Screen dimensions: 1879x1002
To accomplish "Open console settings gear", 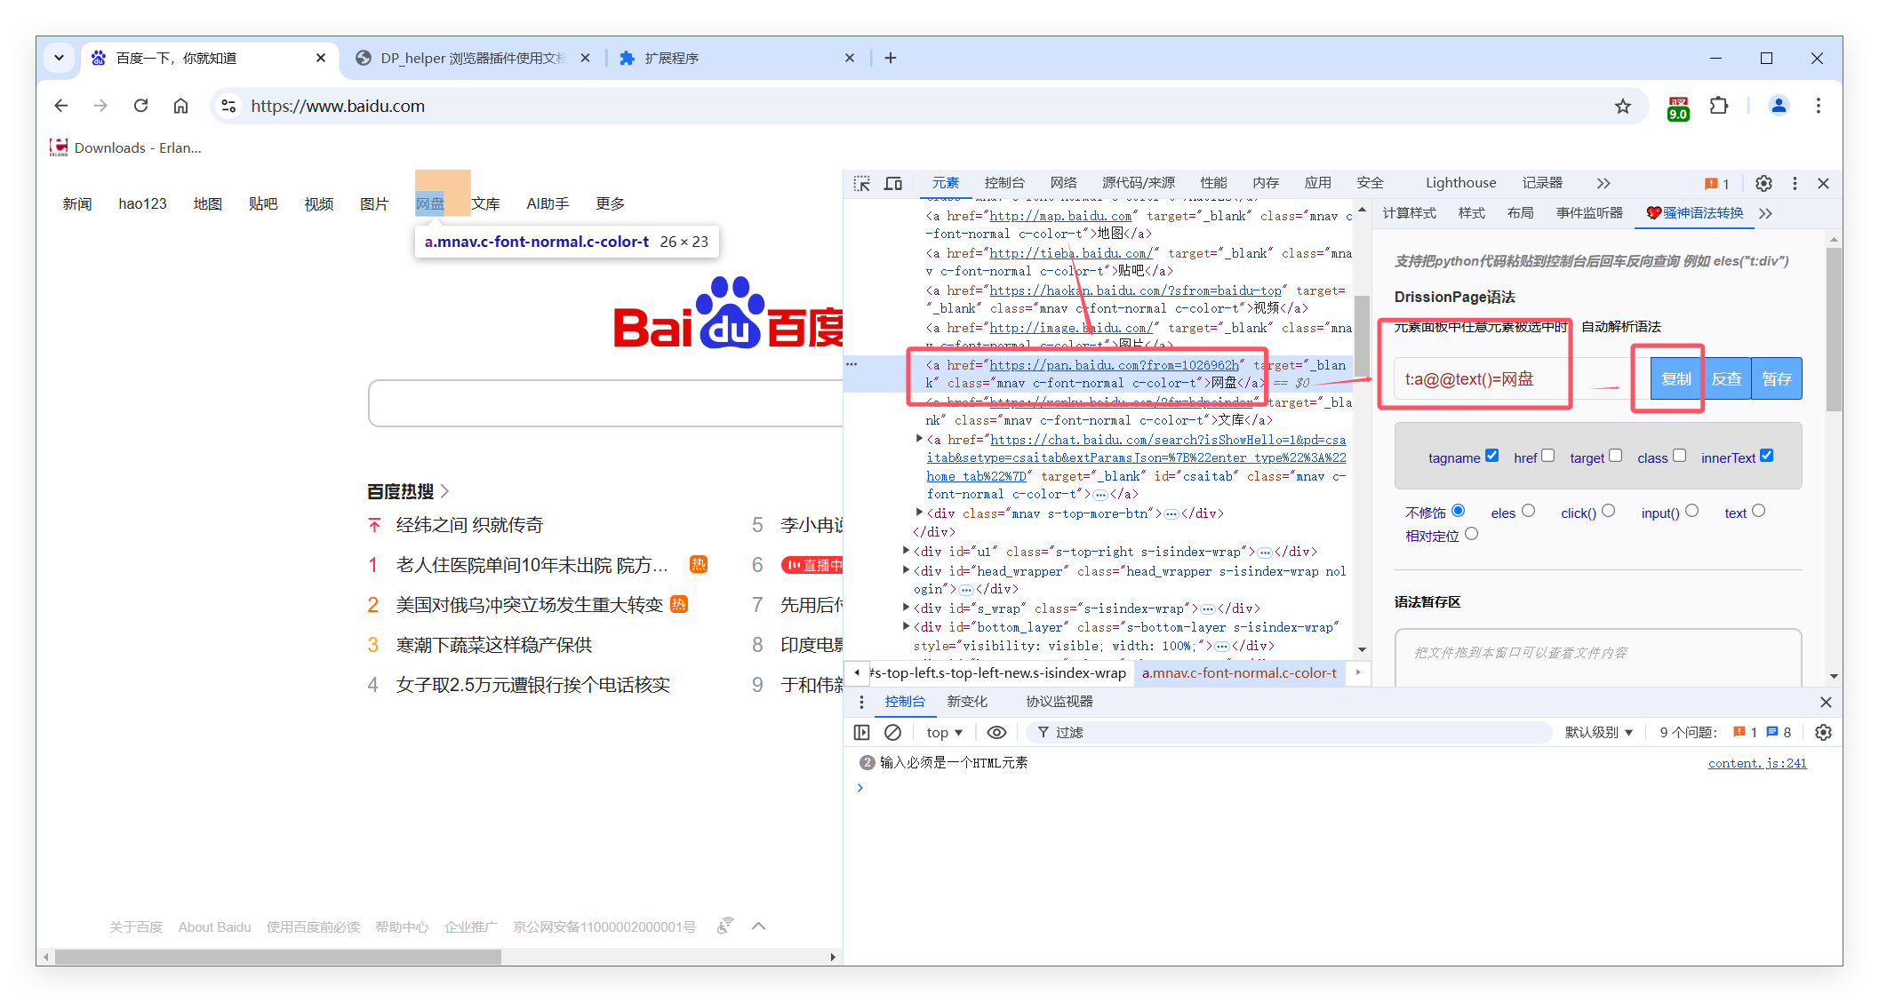I will (x=1823, y=732).
